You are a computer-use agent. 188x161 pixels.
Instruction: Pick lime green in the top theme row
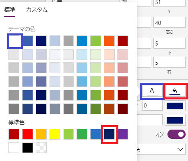(95, 41)
